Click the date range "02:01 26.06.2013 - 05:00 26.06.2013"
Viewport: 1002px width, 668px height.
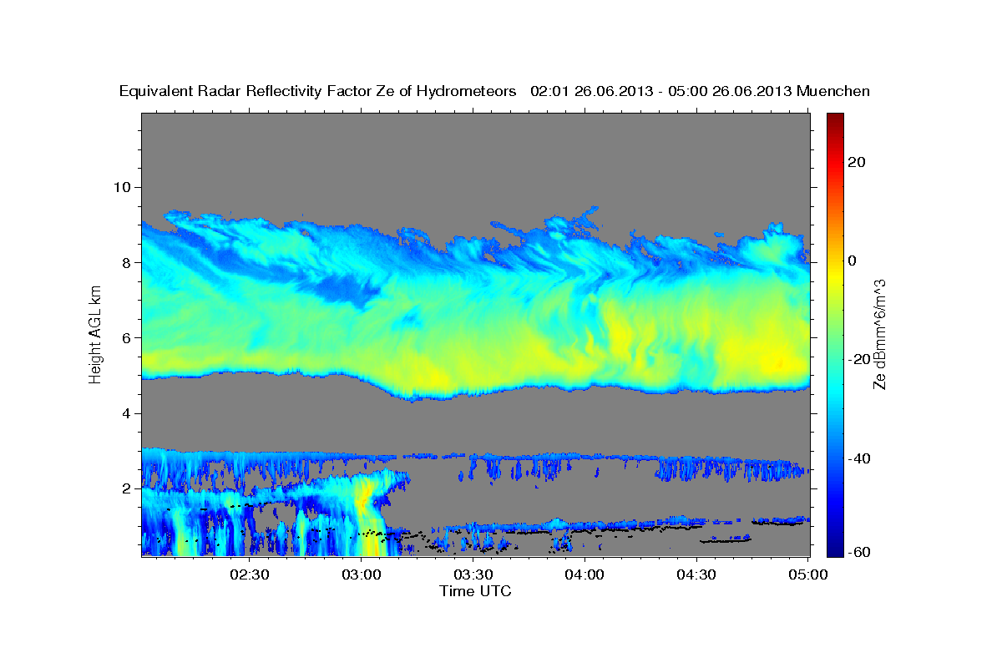pyautogui.click(x=661, y=91)
